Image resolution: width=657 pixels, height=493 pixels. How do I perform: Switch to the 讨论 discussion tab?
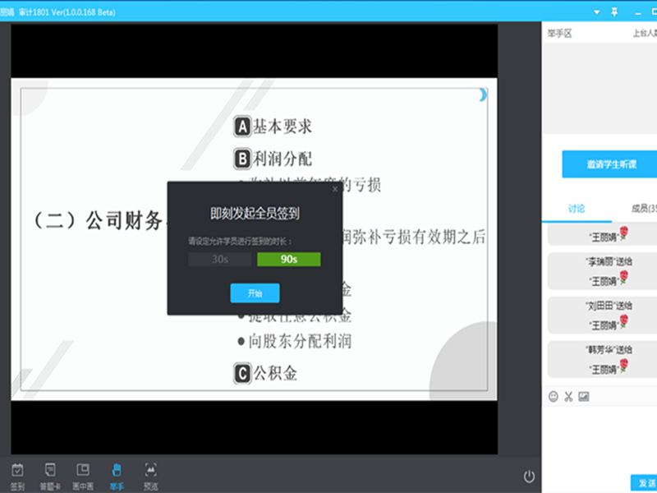pos(577,209)
